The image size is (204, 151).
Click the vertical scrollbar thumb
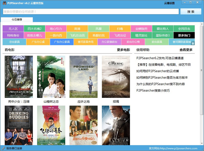click(x=202, y=70)
